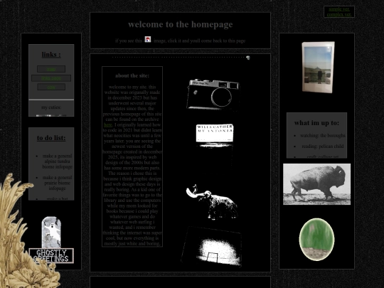Click 'watching: the boroughs' list item
384x288 pixels.
point(323,135)
